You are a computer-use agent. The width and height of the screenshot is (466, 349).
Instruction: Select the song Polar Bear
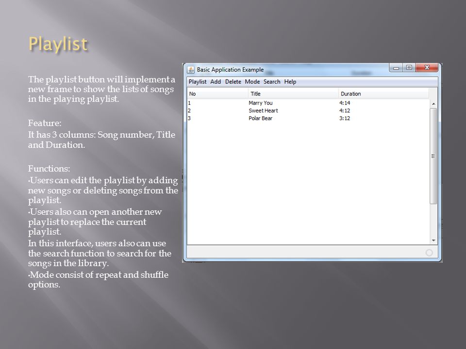point(260,118)
